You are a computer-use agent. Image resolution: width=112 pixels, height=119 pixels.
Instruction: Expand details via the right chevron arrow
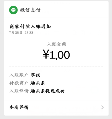click(103, 107)
